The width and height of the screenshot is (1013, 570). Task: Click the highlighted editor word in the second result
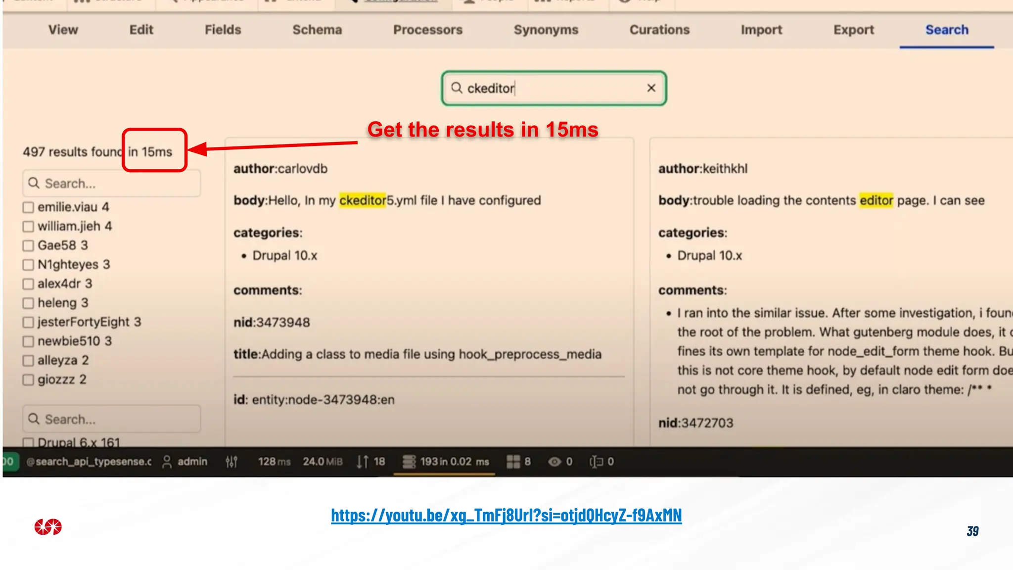(876, 200)
